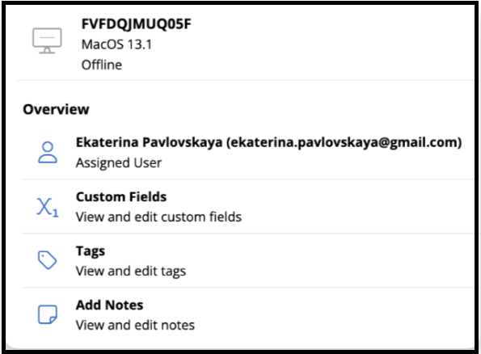The height and width of the screenshot is (354, 481).
Task: Click the bottom edge of the panel
Action: 240,347
